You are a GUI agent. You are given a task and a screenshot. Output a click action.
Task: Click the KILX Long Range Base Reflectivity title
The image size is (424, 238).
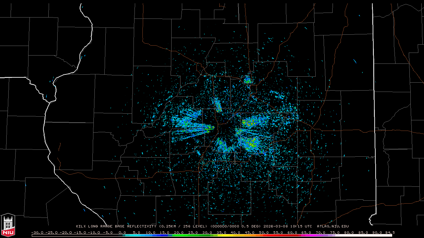[x=116, y=226]
